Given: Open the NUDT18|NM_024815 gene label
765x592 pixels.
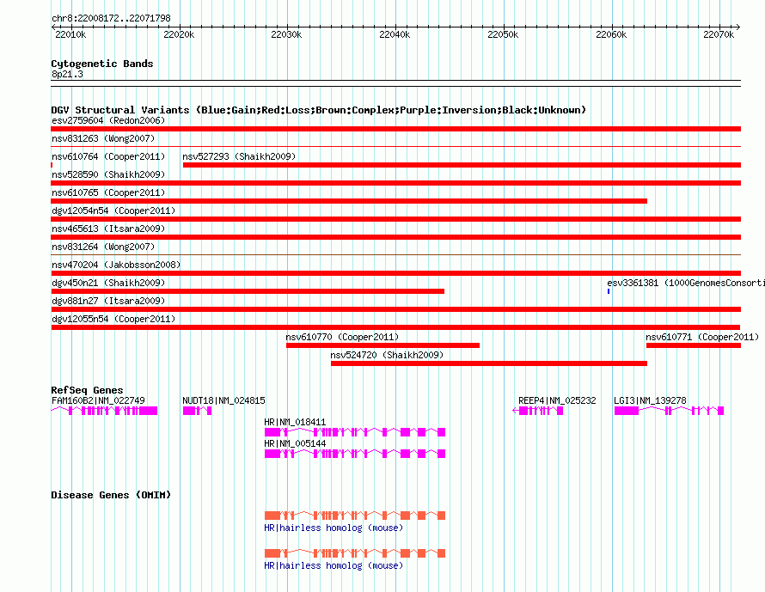Looking at the screenshot, I should click(224, 400).
